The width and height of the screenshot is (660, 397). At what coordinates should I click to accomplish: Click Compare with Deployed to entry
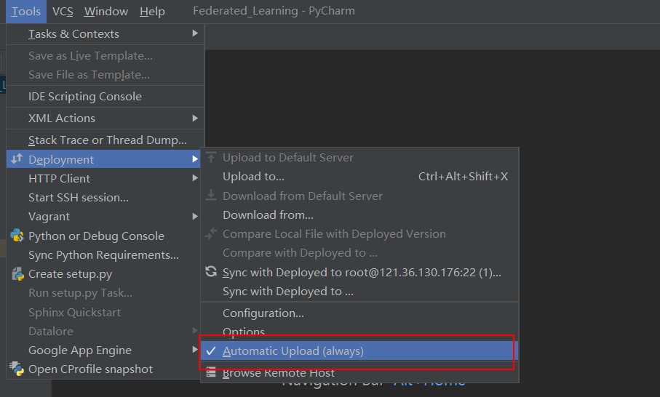click(359, 253)
